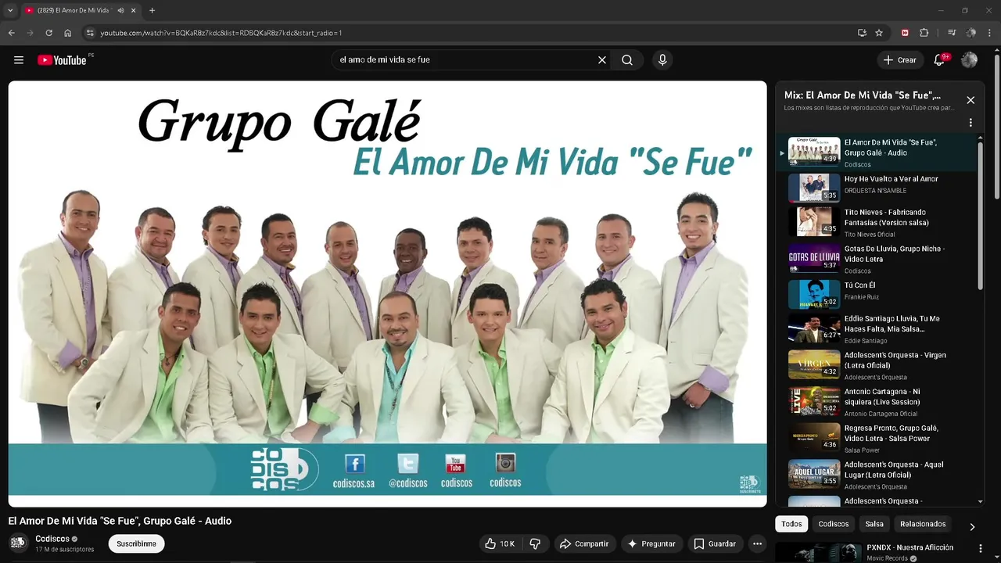
Task: Start voice search with microphone
Action: (x=662, y=60)
